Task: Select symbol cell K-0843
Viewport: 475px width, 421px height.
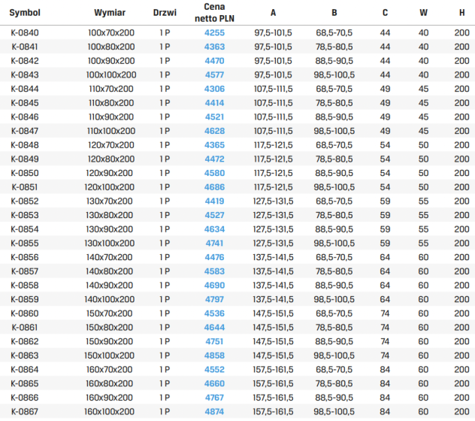Action: (25, 75)
